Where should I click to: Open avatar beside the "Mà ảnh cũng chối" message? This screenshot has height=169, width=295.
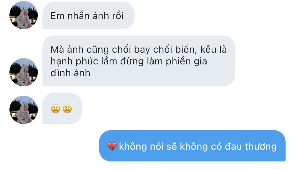click(x=24, y=72)
